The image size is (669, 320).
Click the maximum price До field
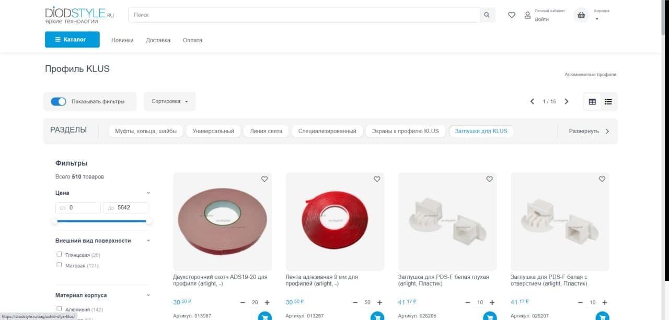click(x=126, y=208)
